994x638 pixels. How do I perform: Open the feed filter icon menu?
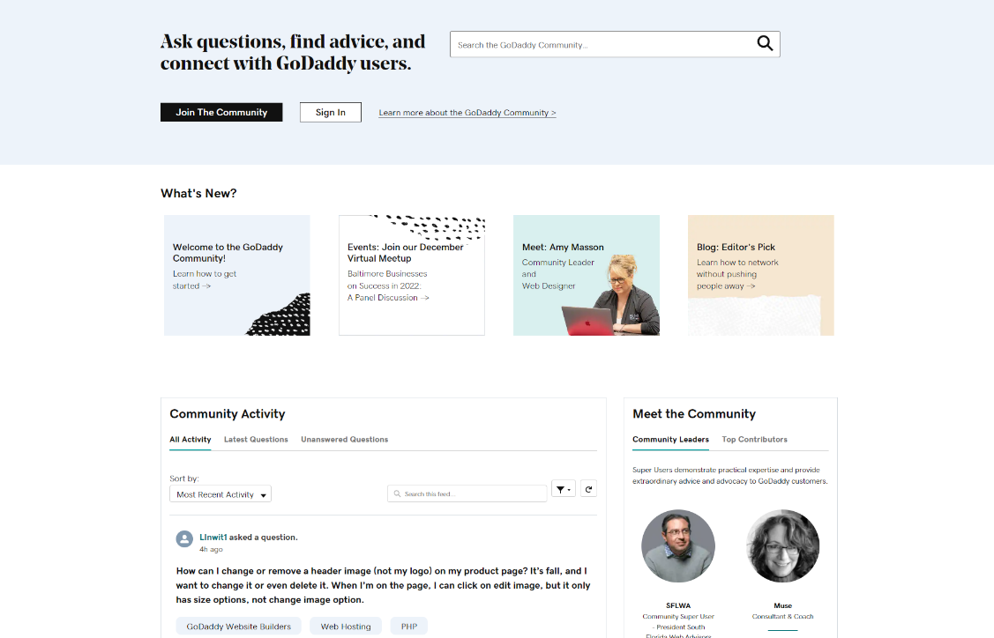[x=564, y=489]
